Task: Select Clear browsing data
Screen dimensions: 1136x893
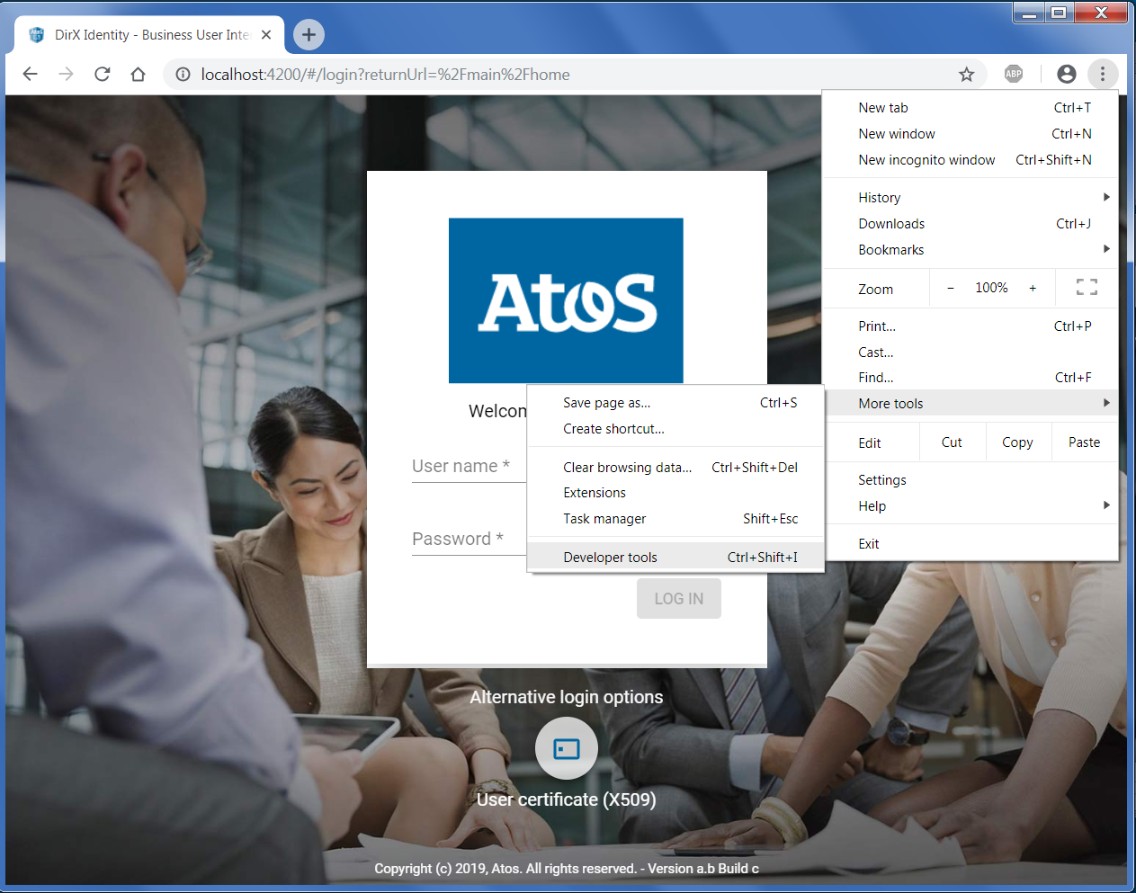Action: (627, 467)
